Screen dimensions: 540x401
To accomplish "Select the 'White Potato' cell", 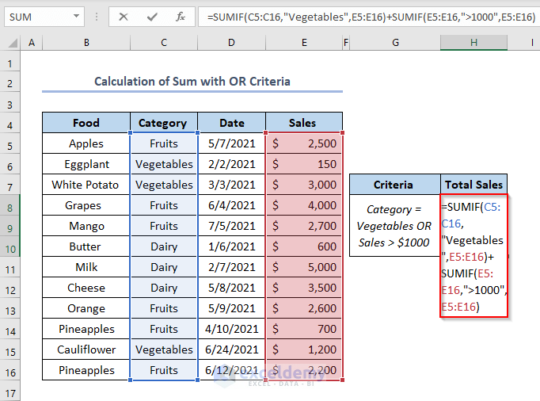I will click(86, 185).
